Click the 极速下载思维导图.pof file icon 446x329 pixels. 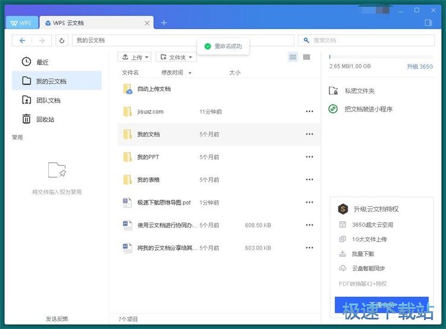pos(127,203)
